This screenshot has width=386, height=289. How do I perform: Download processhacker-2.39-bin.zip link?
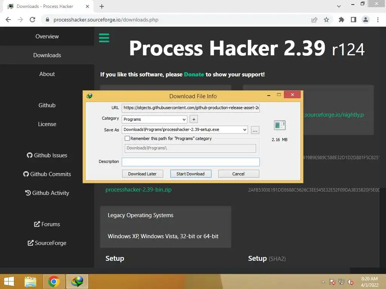[138, 190]
